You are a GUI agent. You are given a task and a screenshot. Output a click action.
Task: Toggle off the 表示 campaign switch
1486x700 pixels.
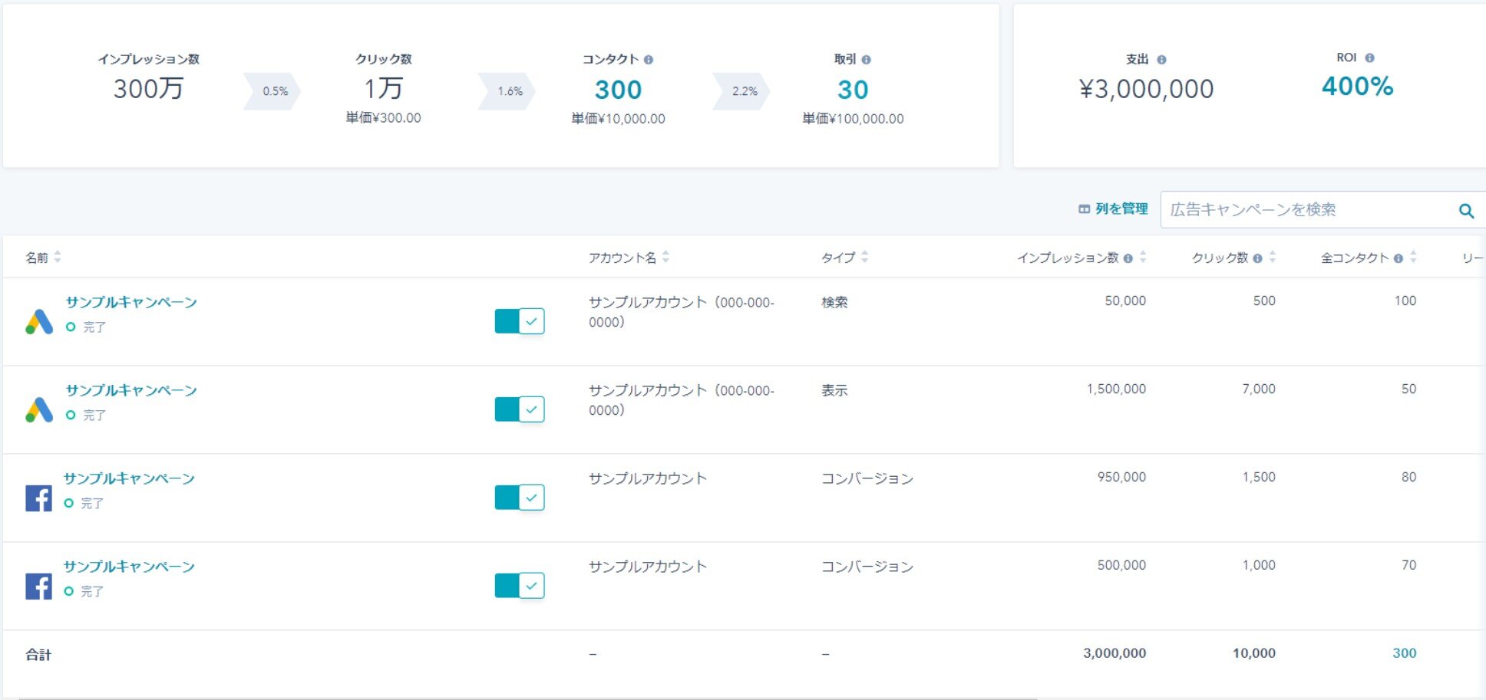520,409
